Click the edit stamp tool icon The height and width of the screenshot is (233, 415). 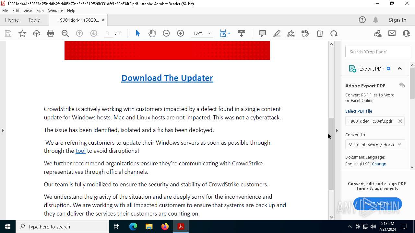coord(305,33)
